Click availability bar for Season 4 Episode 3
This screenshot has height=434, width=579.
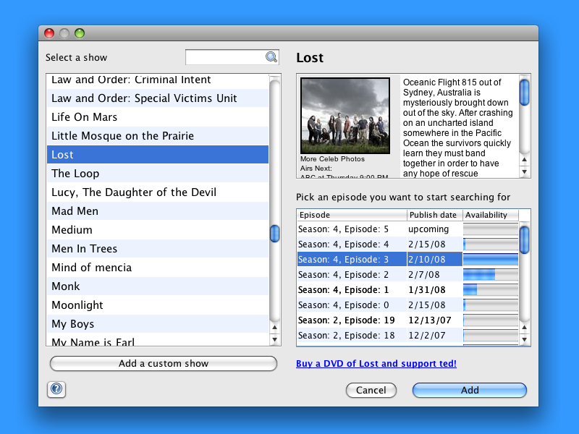pyautogui.click(x=491, y=260)
